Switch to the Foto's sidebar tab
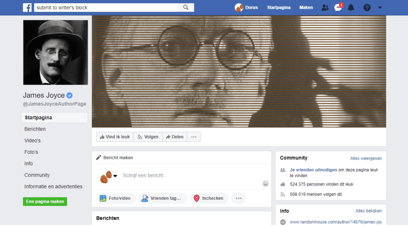 point(32,152)
